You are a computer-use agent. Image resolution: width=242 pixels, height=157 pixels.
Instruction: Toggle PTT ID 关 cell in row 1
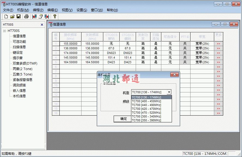coord(185,44)
